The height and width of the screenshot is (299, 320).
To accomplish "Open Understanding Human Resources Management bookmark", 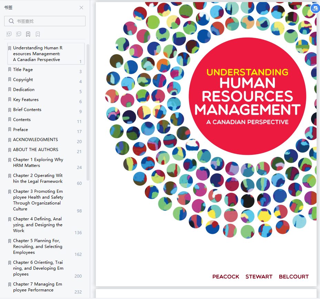I will [46, 54].
